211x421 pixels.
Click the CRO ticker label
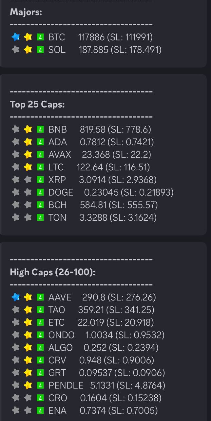(x=58, y=398)
